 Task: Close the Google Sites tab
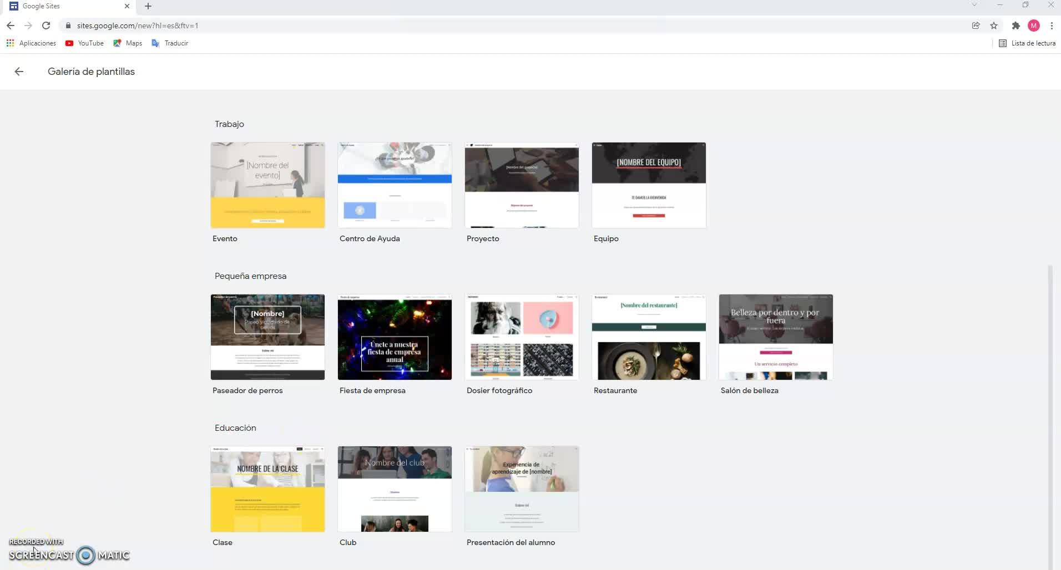tap(127, 6)
